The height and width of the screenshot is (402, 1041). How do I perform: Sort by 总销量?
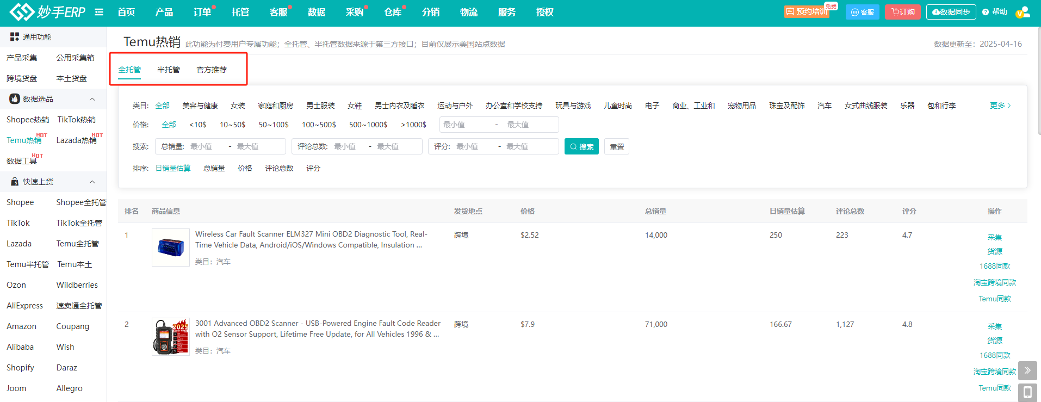[x=214, y=168]
